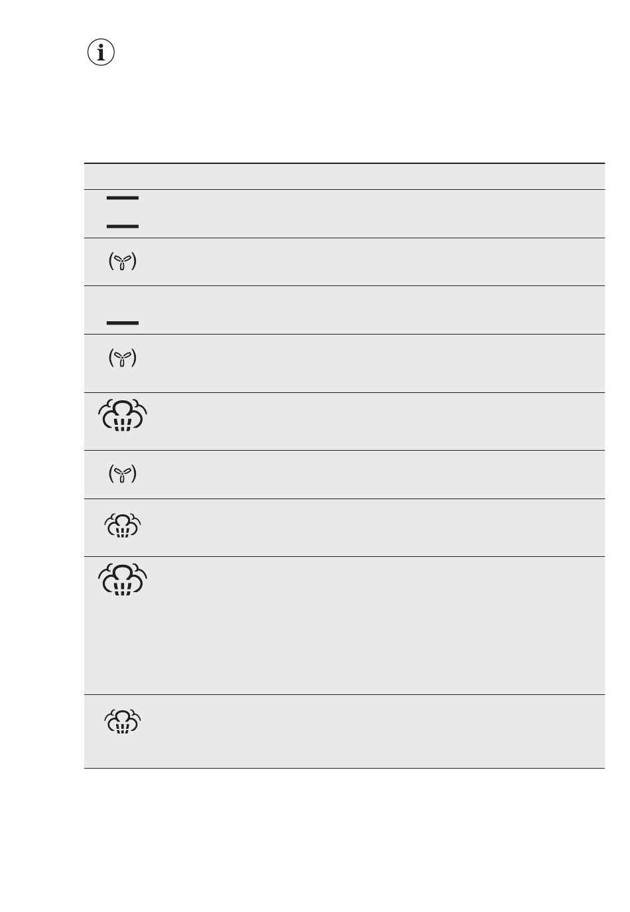
Task: Select the double-bar top and bottom heat icon
Action: click(x=123, y=212)
